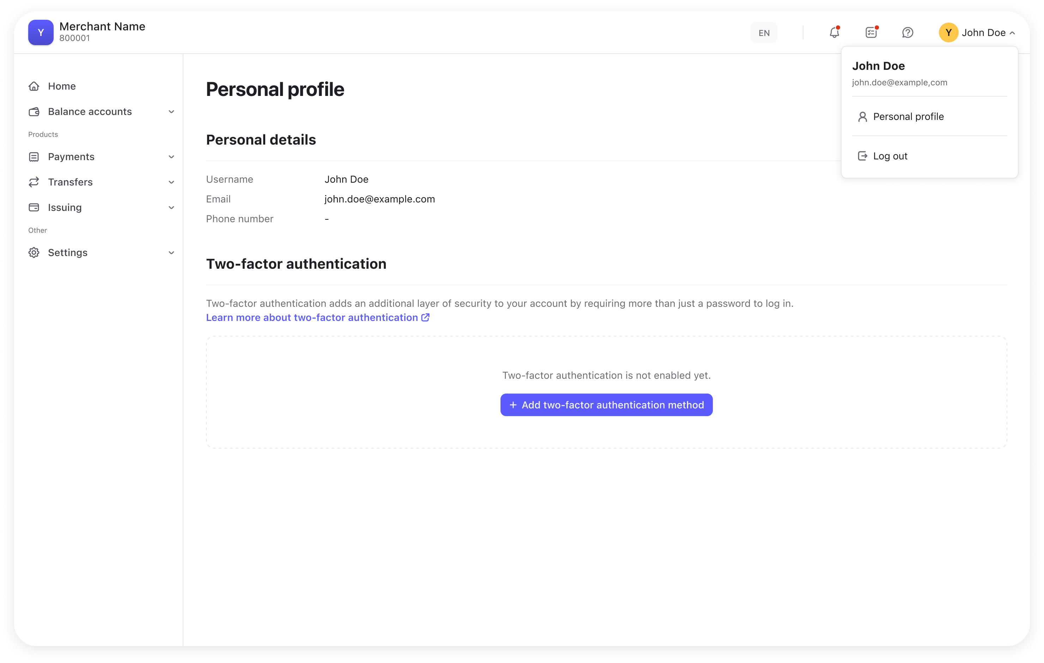Select the Home icon in the sidebar
This screenshot has width=1044, height=663.
coord(34,86)
